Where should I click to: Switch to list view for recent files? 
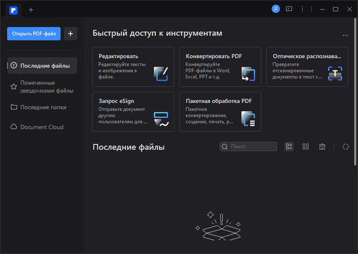(289, 147)
